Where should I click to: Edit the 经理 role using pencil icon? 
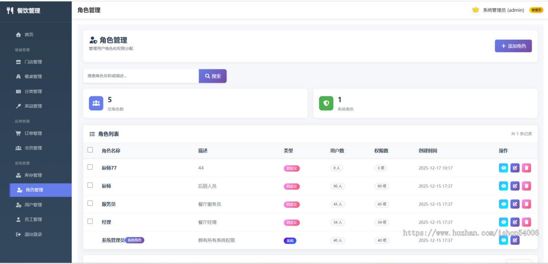pos(515,222)
